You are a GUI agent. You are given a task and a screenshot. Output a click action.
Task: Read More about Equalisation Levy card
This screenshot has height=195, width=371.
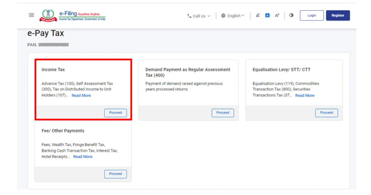305,95
